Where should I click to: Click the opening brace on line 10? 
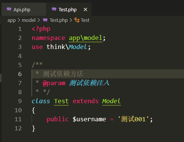(x=33, y=110)
